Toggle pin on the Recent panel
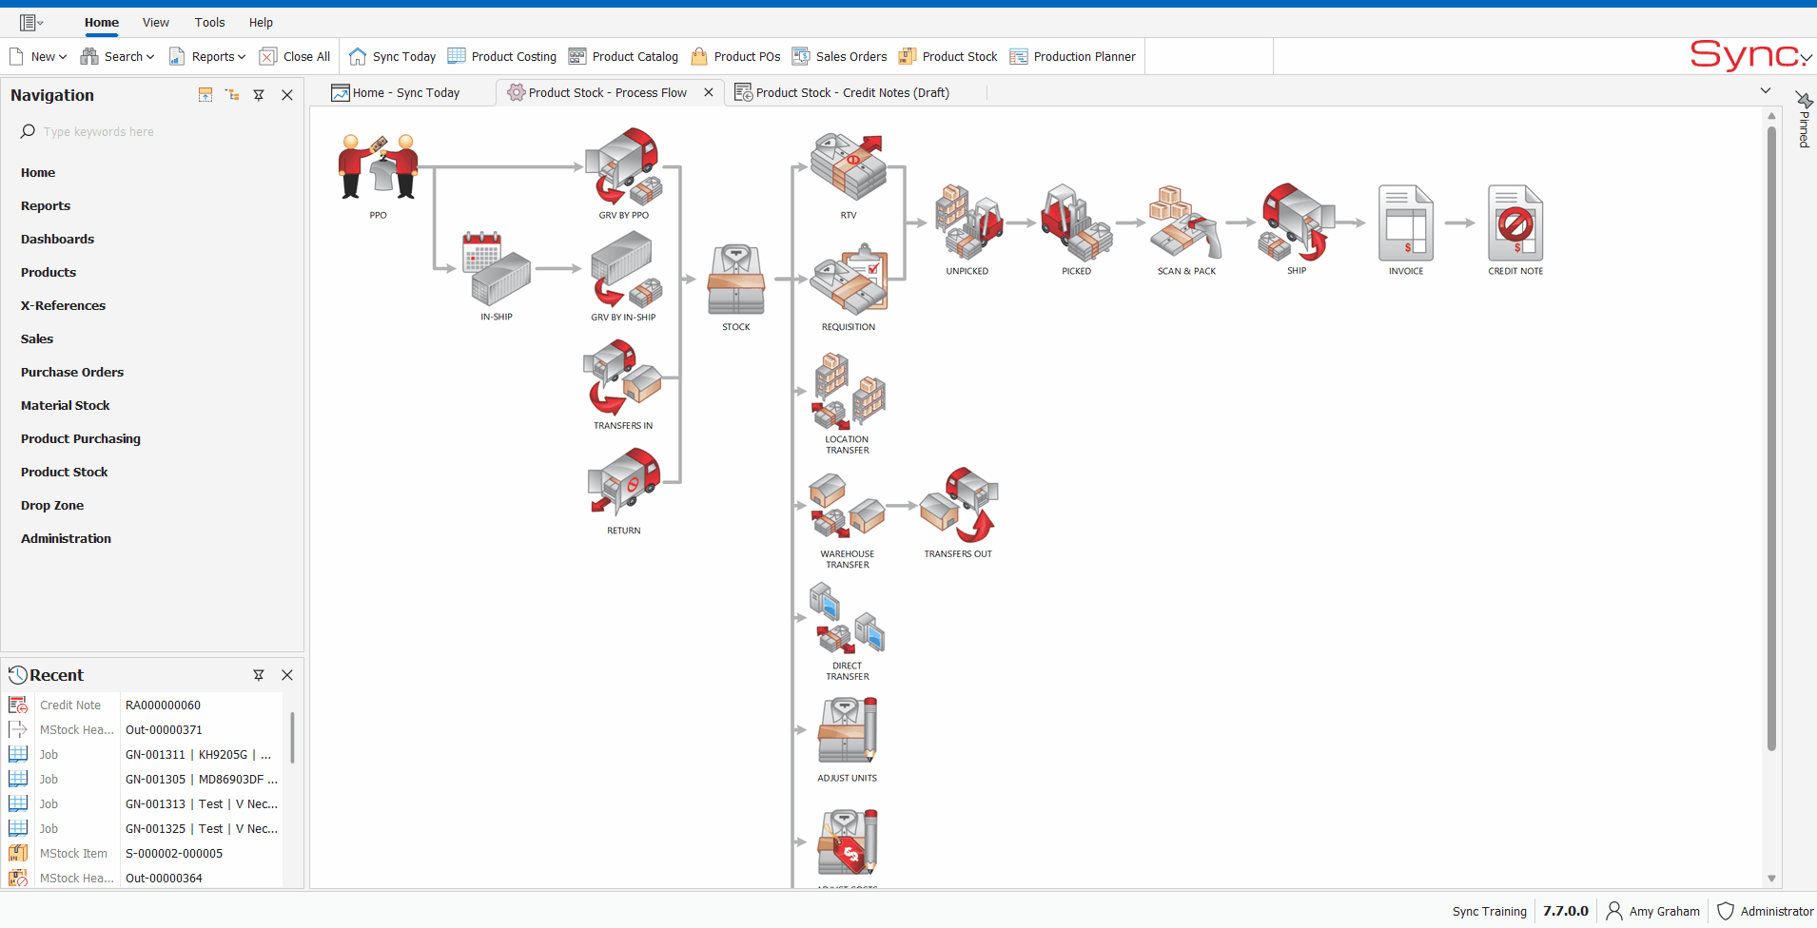Screen dimensions: 1817x928 [259, 675]
